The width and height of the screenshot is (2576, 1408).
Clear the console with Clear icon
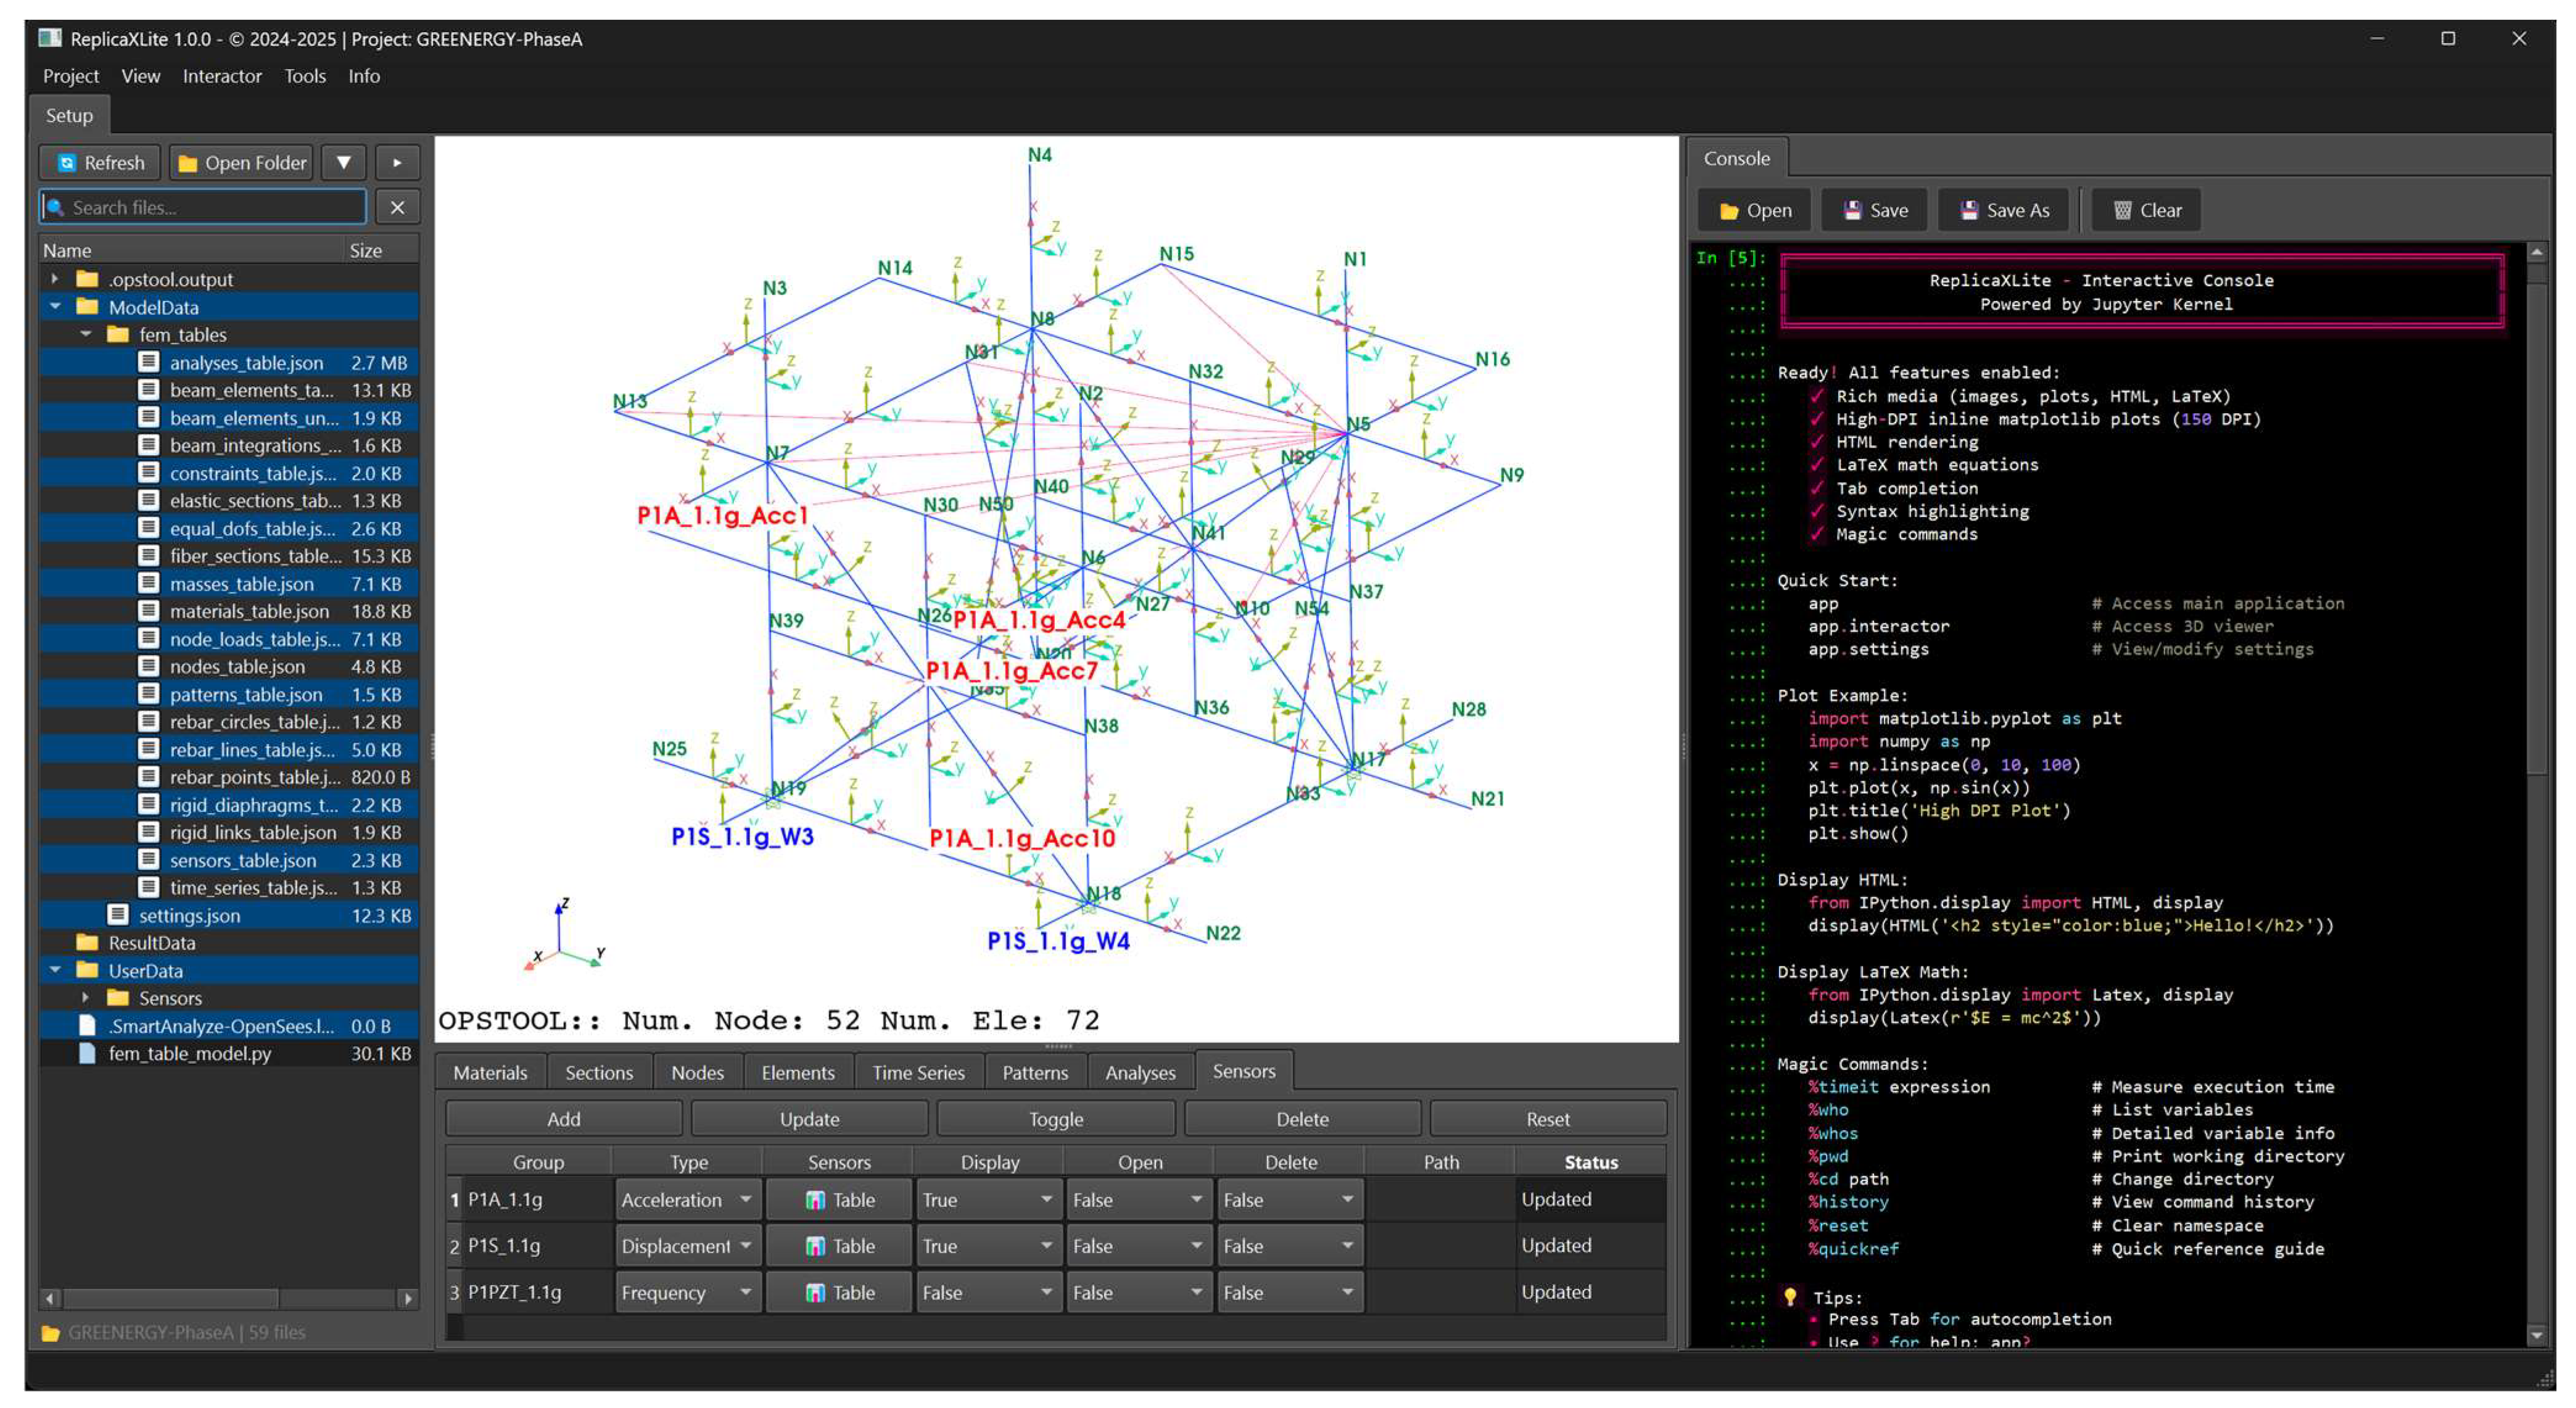click(2122, 210)
